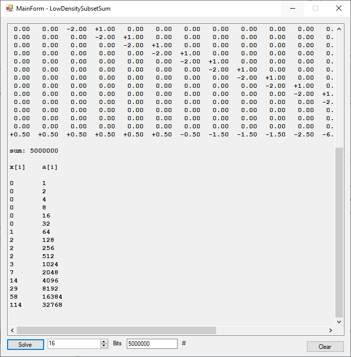Click the horizontal scrollbar thumb

pyautogui.click(x=116, y=331)
